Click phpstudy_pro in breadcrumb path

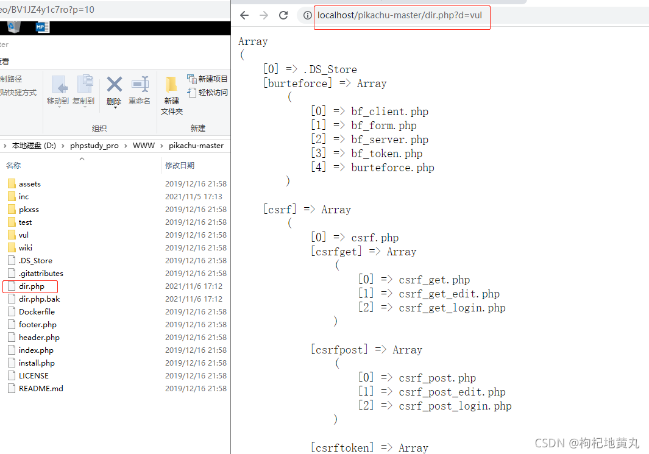click(94, 146)
